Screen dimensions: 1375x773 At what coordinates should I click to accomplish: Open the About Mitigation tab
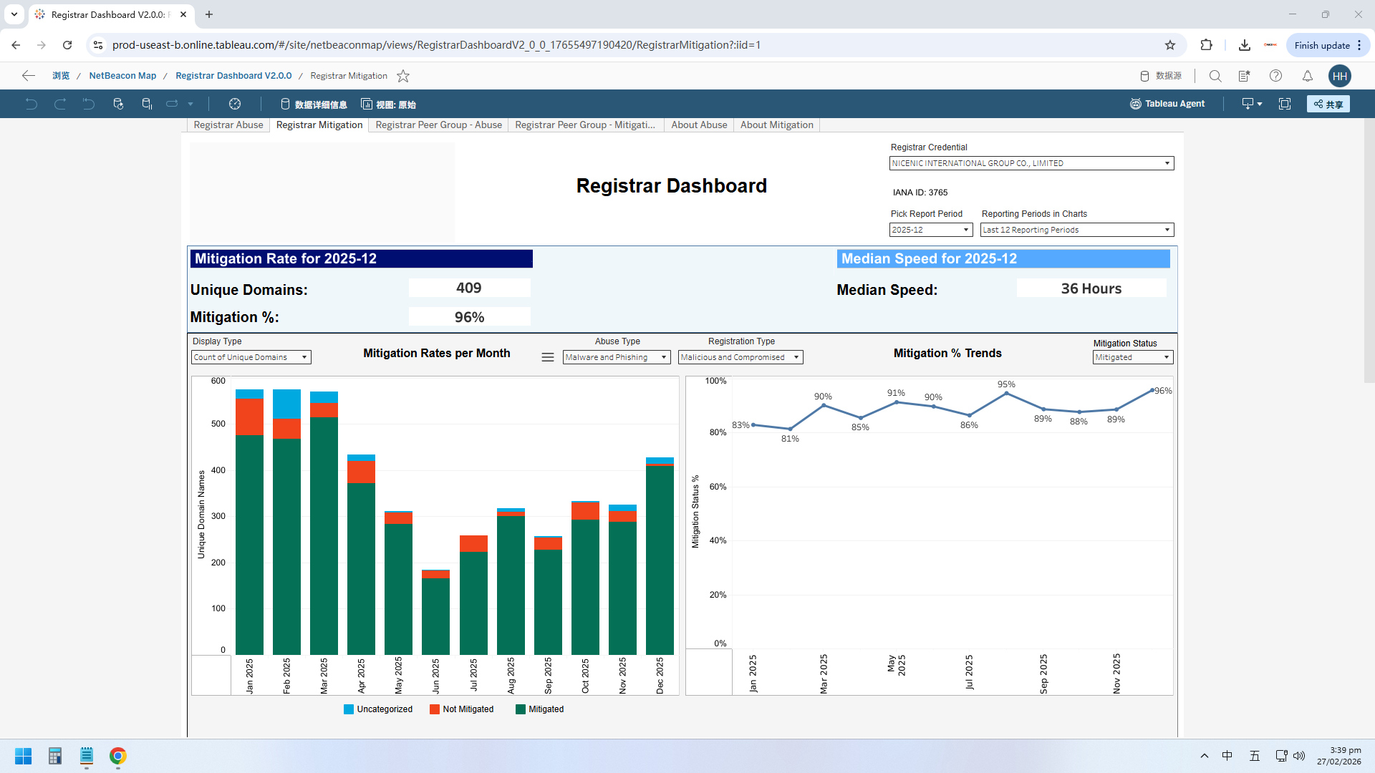[776, 125]
